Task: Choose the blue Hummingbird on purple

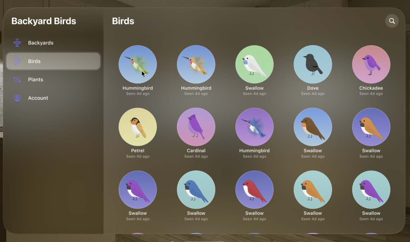Action: 254,127
